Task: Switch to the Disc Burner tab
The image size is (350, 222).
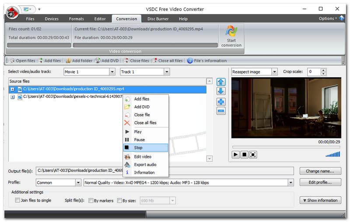Action: [x=158, y=19]
